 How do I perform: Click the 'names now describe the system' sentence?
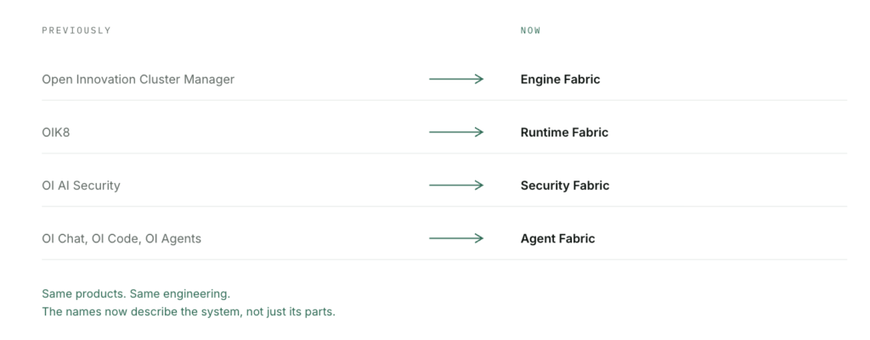coord(189,312)
